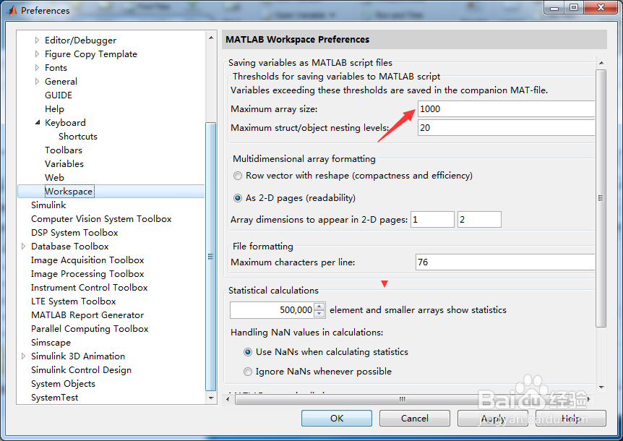
Task: Click the Maximum array size field
Action: pyautogui.click(x=506, y=109)
